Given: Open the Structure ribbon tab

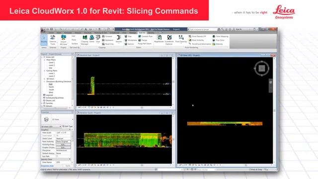Looking at the screenshot, I should [87, 33].
